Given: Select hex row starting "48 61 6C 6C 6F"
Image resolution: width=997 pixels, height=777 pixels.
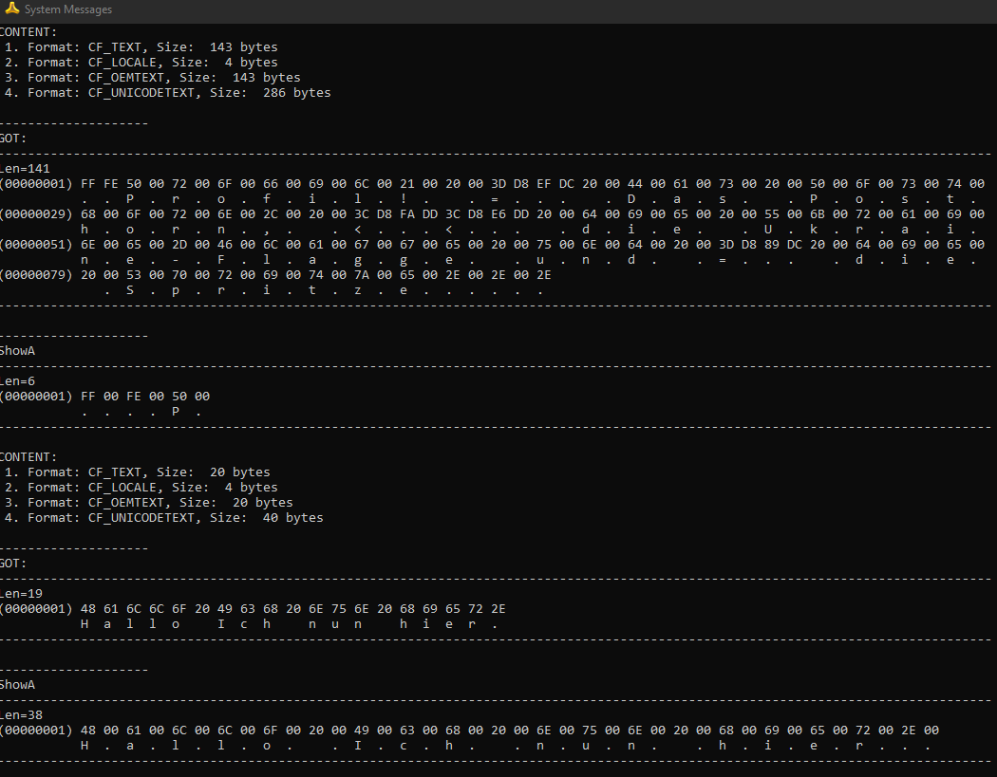Looking at the screenshot, I should tap(293, 609).
